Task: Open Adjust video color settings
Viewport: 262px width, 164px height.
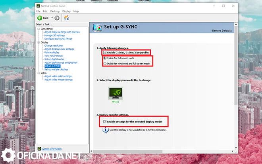Action: tap(58, 76)
